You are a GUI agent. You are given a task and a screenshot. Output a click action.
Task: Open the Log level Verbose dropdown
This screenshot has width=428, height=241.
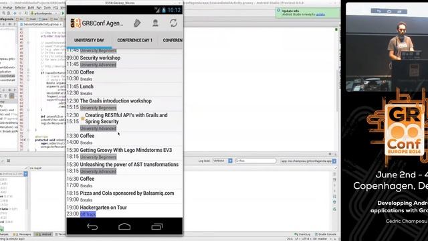point(222,161)
